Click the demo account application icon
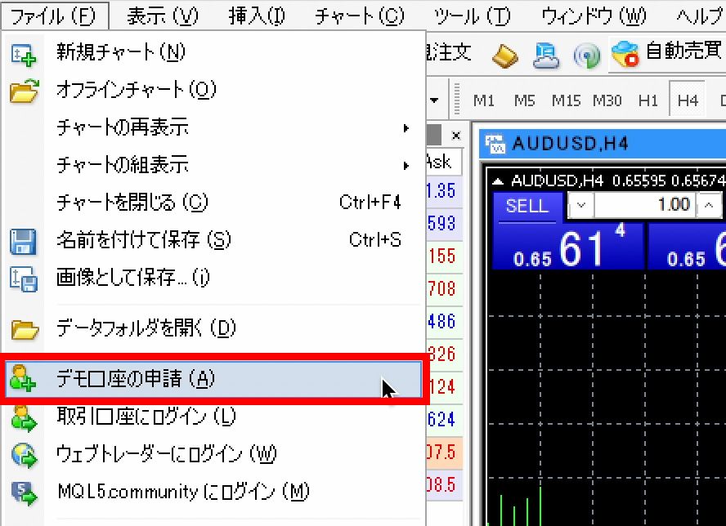The image size is (726, 526). coord(24,379)
